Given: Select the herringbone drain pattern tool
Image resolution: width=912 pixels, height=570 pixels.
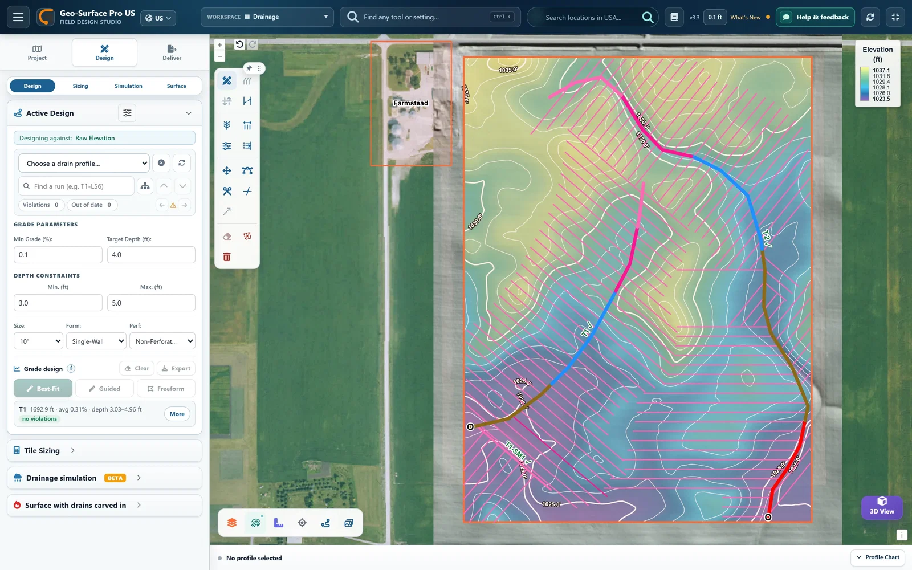Looking at the screenshot, I should pos(227,125).
